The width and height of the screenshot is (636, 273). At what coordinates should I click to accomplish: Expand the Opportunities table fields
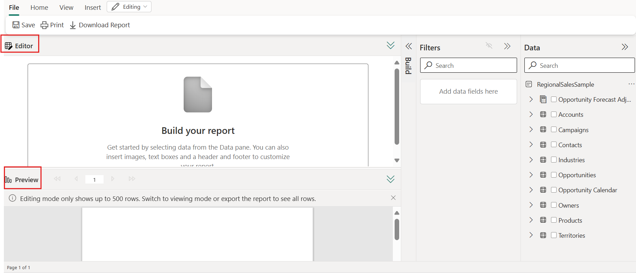click(531, 175)
